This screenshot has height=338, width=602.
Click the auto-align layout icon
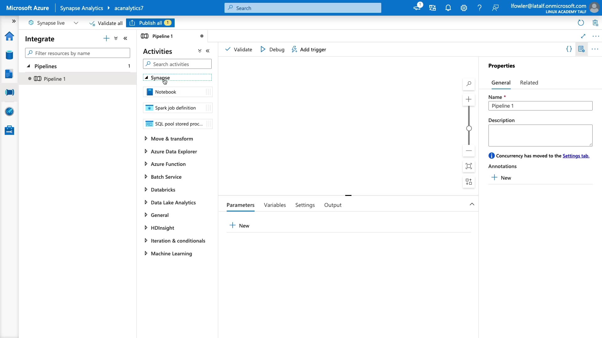pyautogui.click(x=469, y=182)
